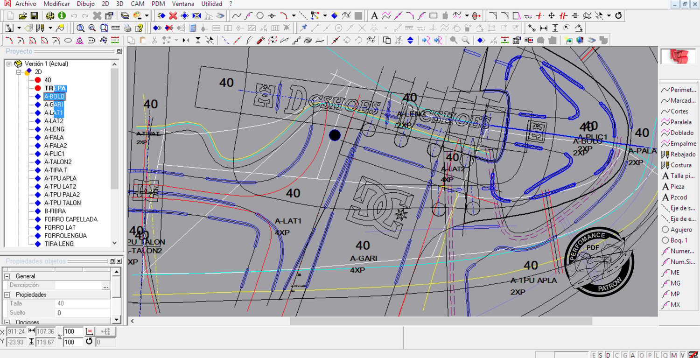
Task: Open the Utilidad menu
Action: (x=212, y=4)
